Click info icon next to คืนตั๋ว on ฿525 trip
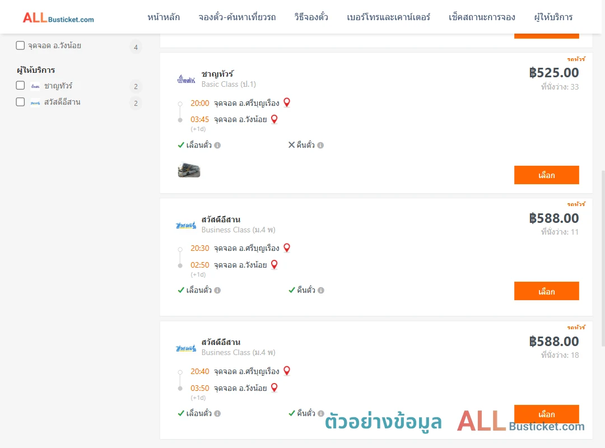The width and height of the screenshot is (605, 448). (x=320, y=146)
